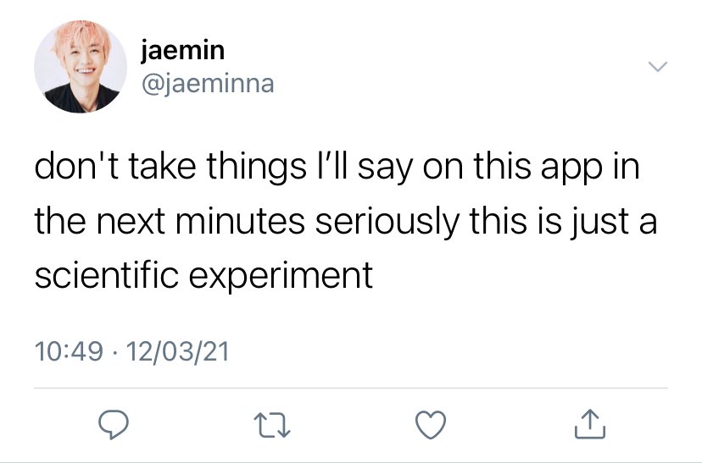
Task: Visit the @jaeminna handle
Action: pos(208,84)
